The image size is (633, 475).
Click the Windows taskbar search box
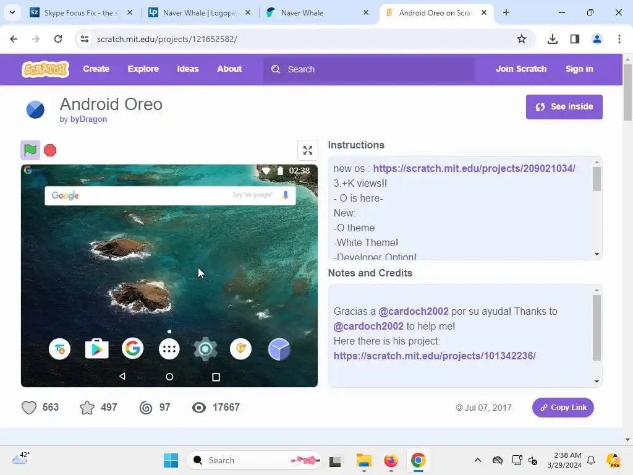coord(253,460)
